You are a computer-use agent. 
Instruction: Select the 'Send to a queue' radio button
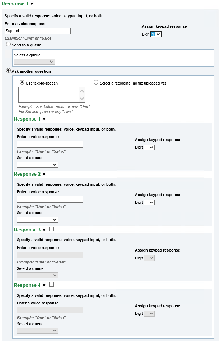click(9, 44)
